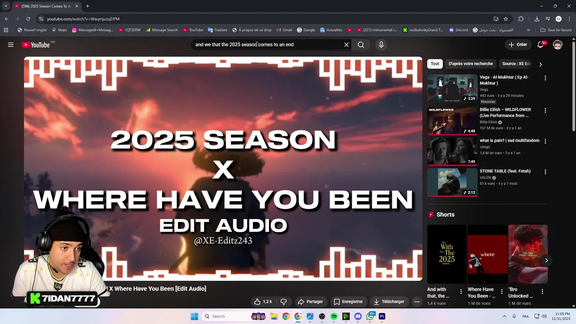Open the Maps bookmark

[59, 30]
